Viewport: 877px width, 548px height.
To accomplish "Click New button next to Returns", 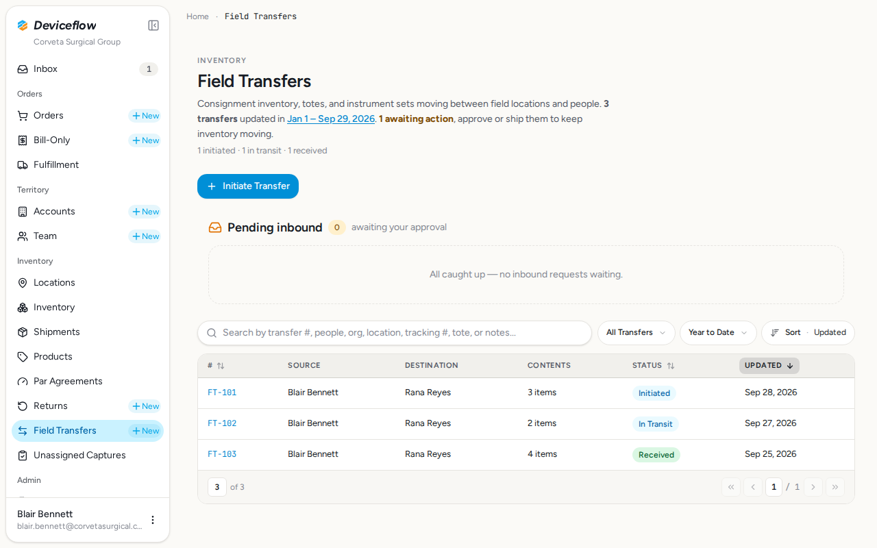I will 145,406.
